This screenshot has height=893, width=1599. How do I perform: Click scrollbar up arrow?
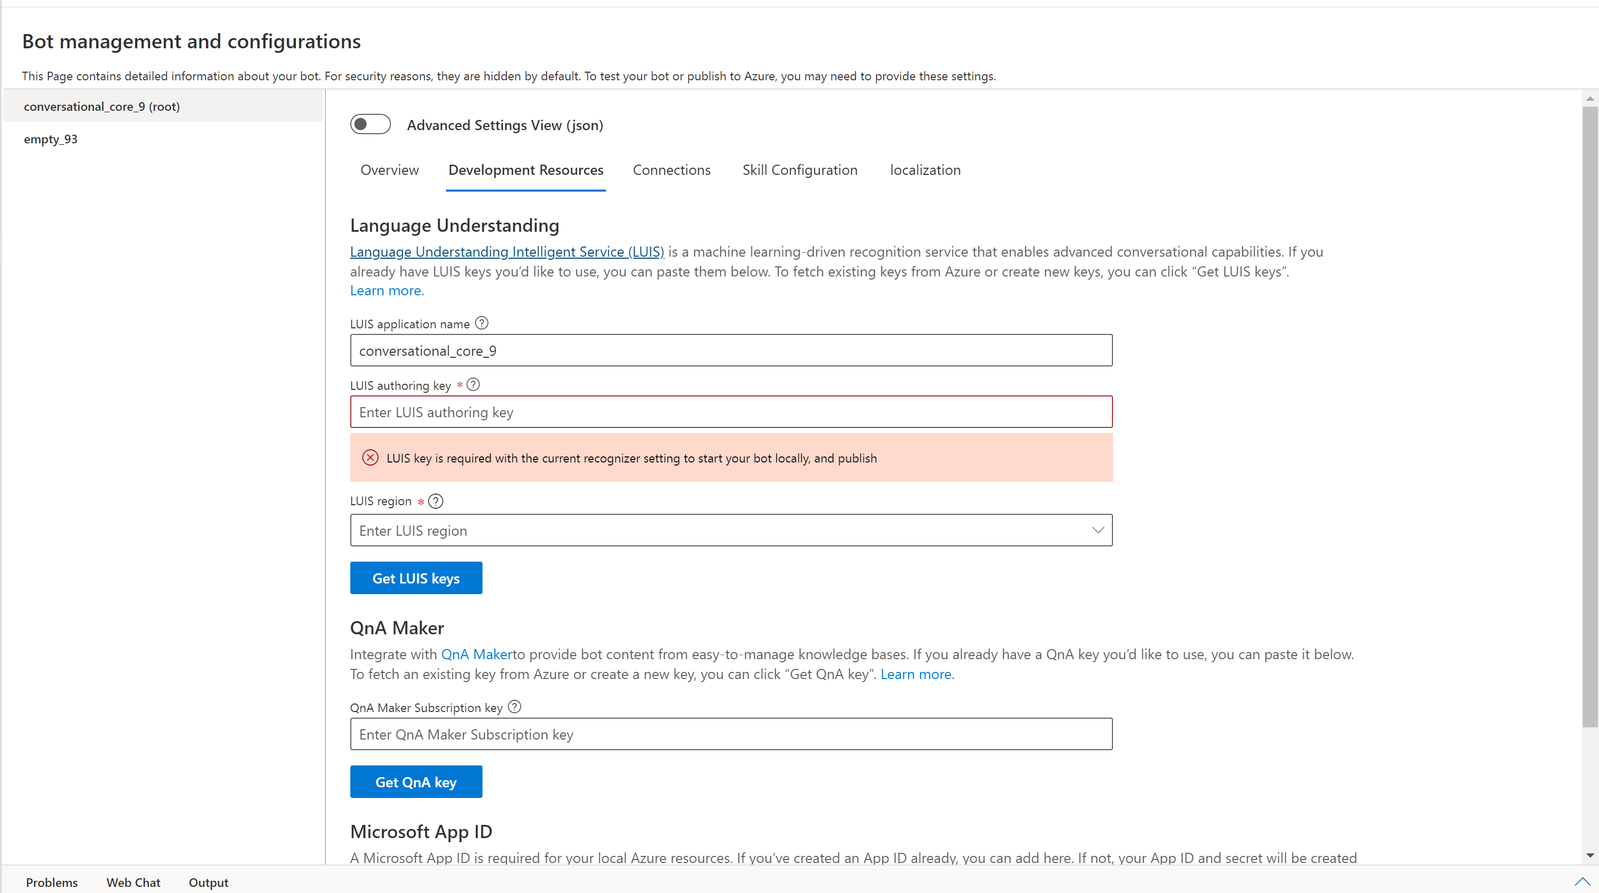[1590, 98]
